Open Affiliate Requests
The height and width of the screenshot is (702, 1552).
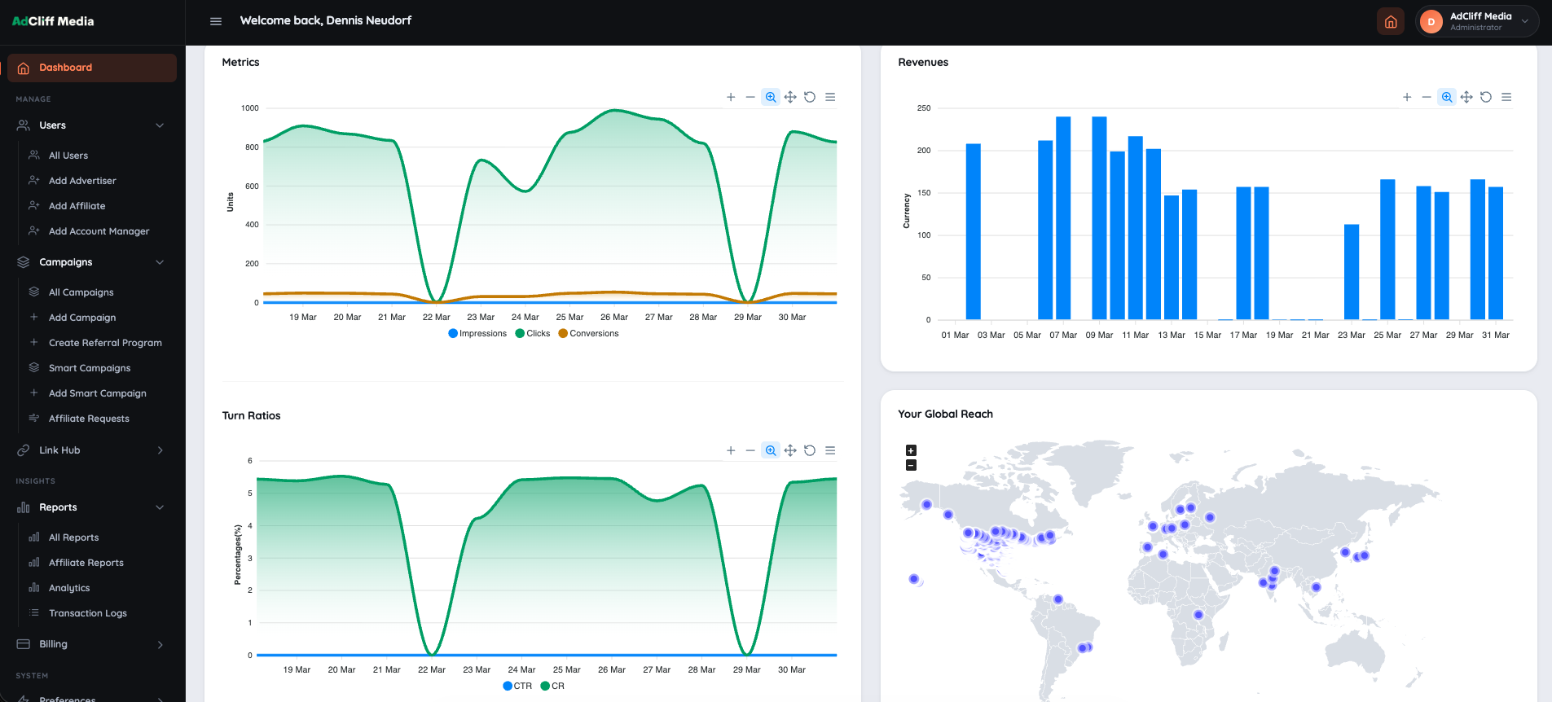click(89, 419)
